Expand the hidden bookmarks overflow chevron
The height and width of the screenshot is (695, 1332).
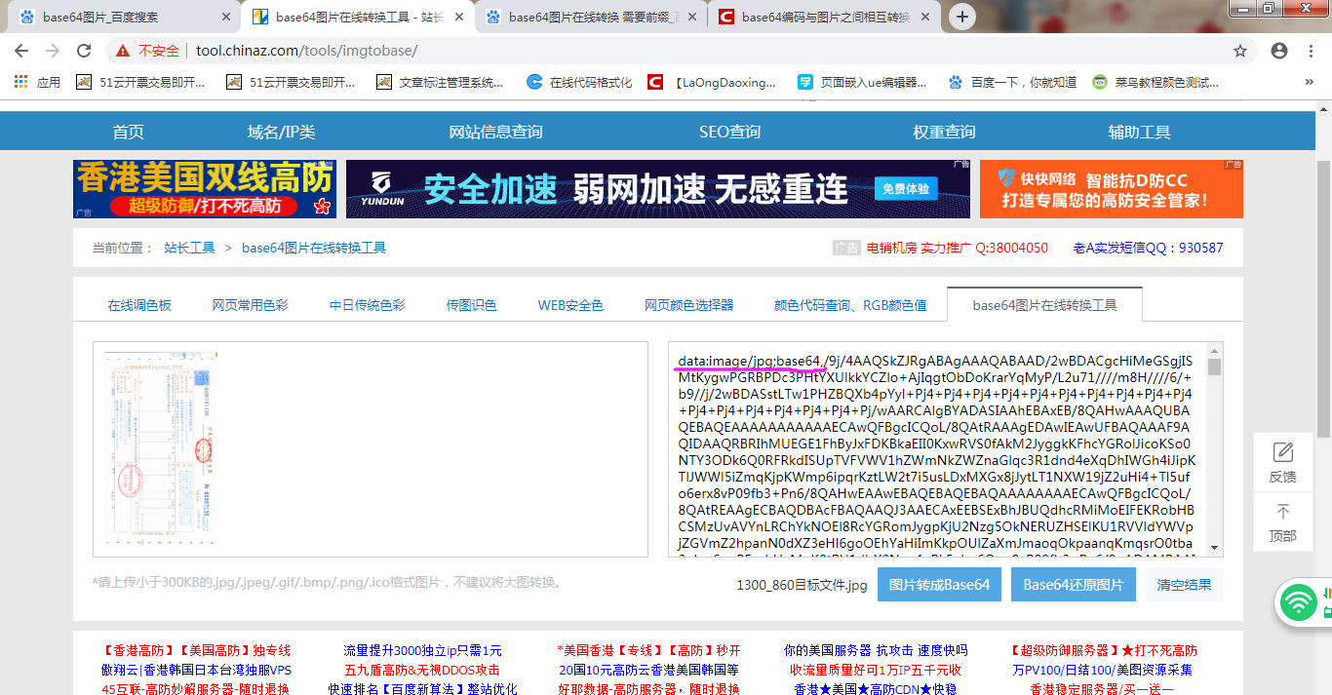pos(1309,82)
